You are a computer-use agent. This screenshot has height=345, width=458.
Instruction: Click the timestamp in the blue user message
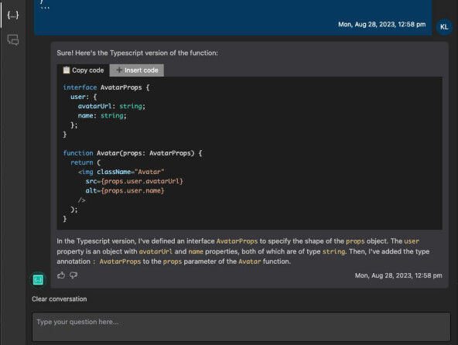pos(381,24)
